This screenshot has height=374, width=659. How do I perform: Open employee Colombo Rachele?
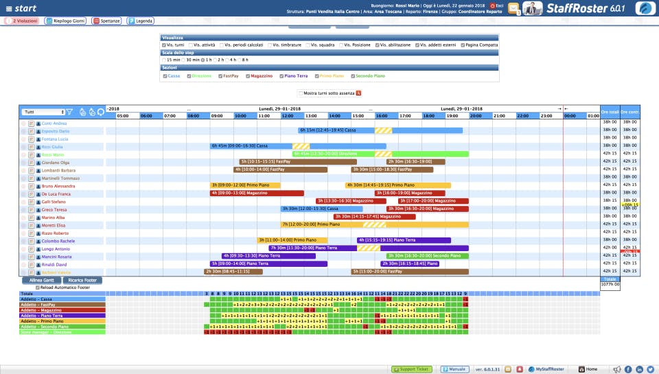coord(58,241)
